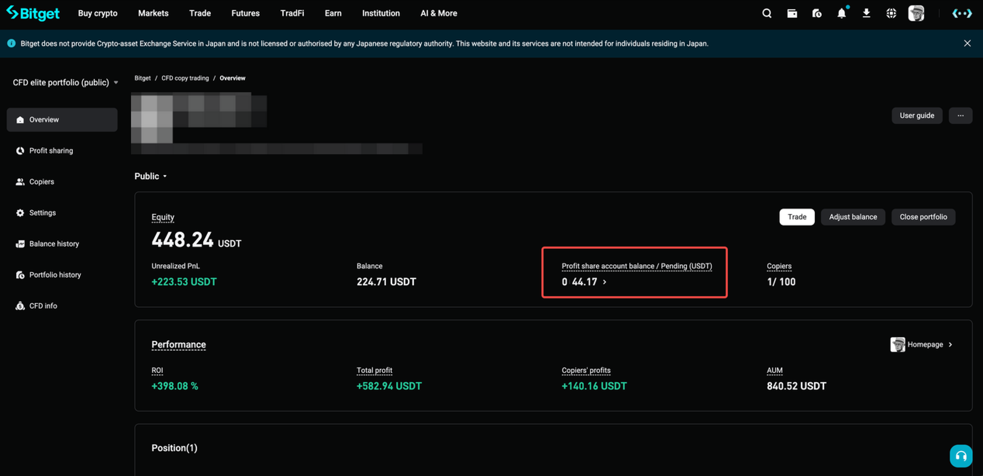Image resolution: width=983 pixels, height=476 pixels.
Task: Open the wallet icon in header
Action: tap(792, 14)
